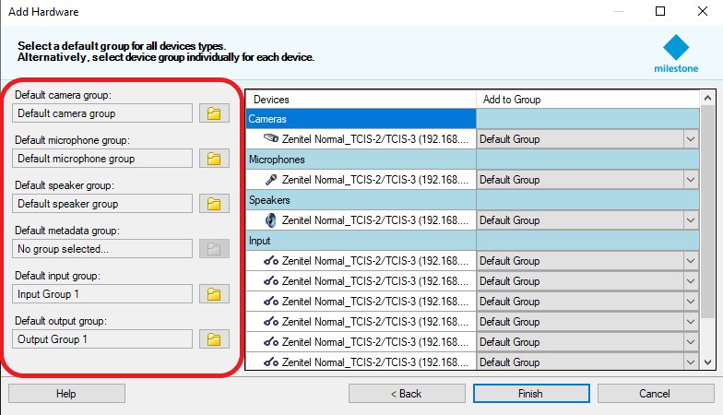Click the 'Default output group:' label
Viewport: 723px width, 415px height.
pos(61,321)
